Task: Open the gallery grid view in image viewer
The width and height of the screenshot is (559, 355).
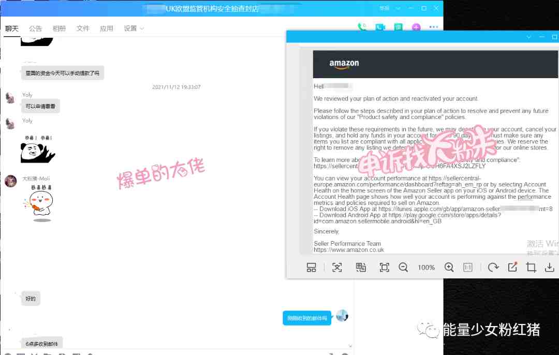Action: tap(311, 268)
